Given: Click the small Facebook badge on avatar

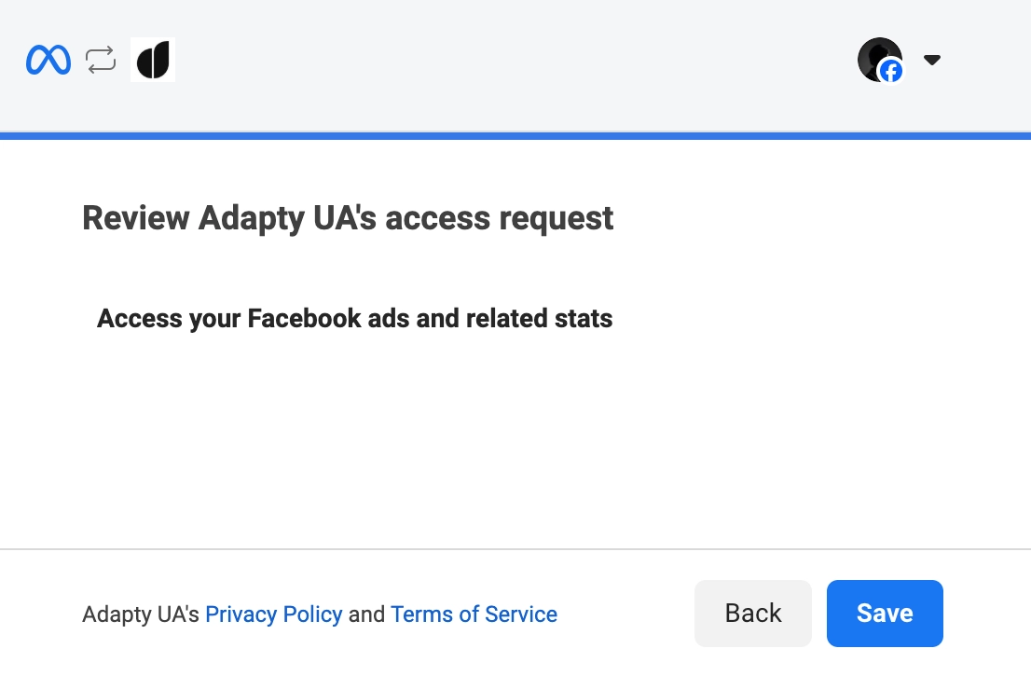Looking at the screenshot, I should click(x=891, y=71).
